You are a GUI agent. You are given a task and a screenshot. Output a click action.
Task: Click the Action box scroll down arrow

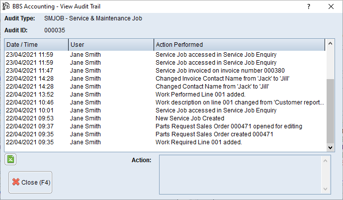(326, 188)
